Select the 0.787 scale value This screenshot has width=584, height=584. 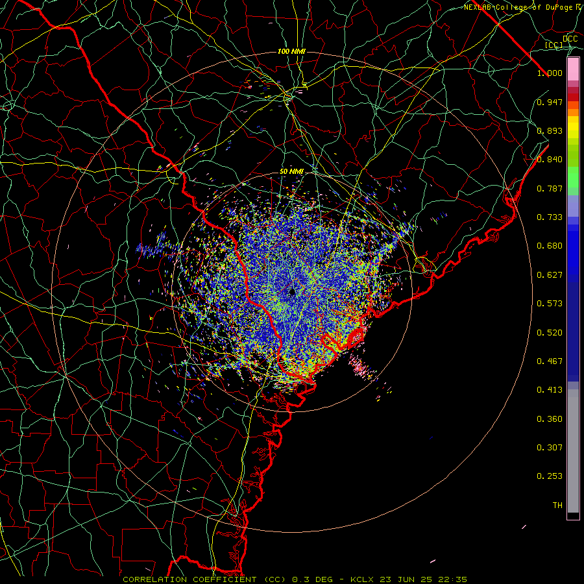(x=550, y=188)
